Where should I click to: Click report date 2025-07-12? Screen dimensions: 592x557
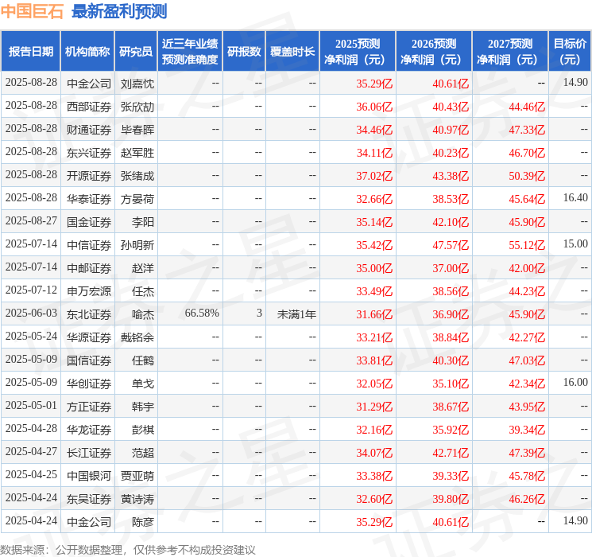point(31,290)
